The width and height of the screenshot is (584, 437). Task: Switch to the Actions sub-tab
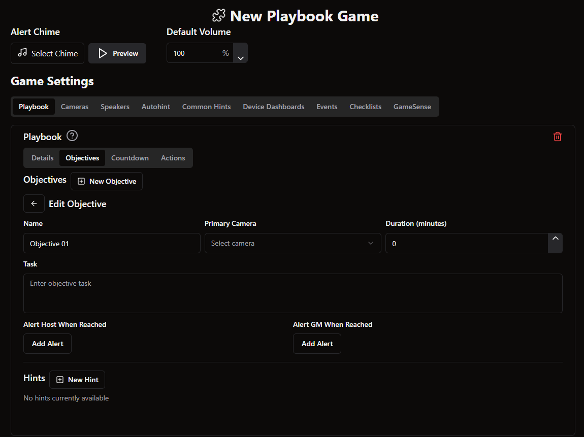pos(173,158)
